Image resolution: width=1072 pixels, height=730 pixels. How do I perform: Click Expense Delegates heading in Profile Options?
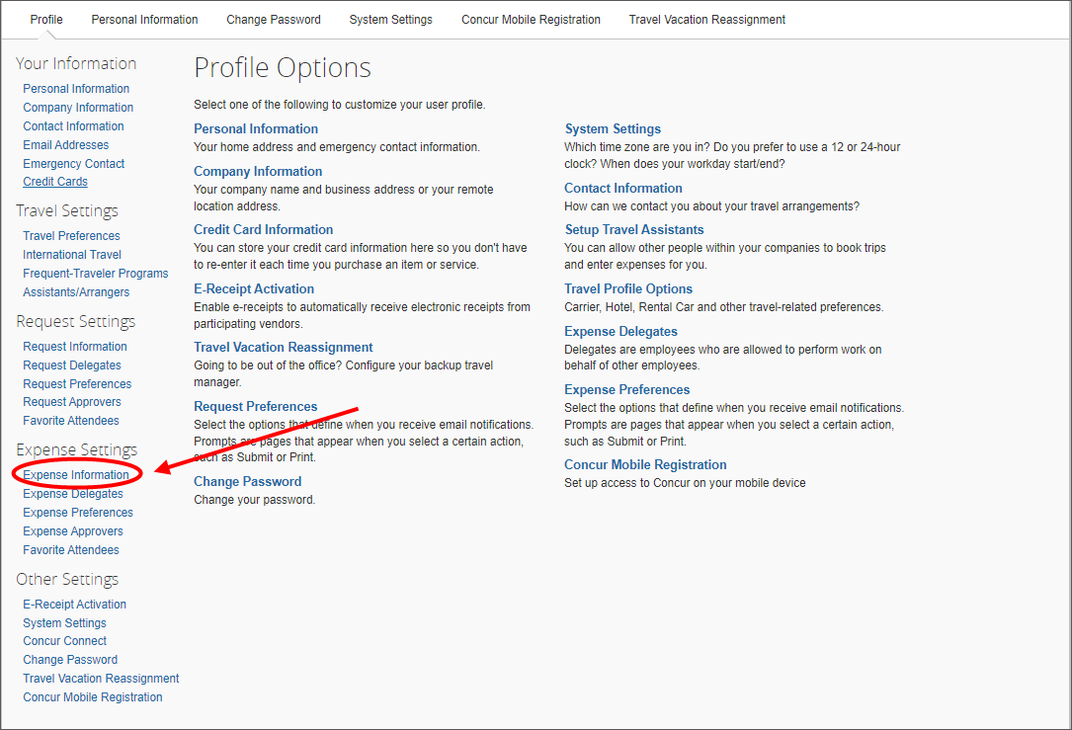[620, 332]
